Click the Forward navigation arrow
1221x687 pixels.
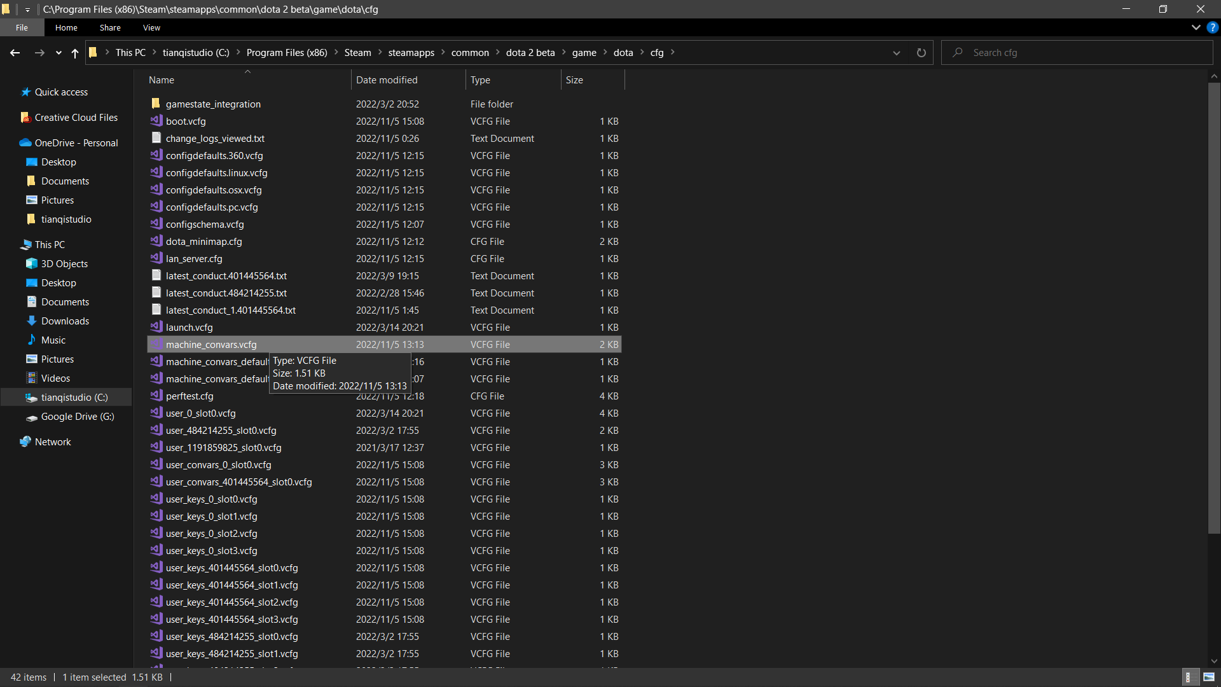pos(39,53)
